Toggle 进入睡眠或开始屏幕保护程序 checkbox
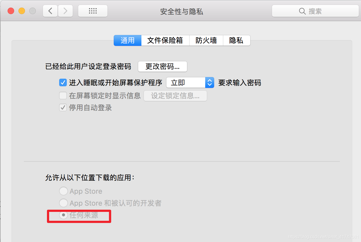Viewport: 361px width, 242px height. (63, 82)
